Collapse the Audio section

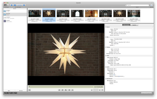106,67
